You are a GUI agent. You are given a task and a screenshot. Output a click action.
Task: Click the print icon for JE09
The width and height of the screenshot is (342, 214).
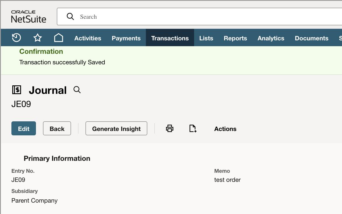coord(170,128)
